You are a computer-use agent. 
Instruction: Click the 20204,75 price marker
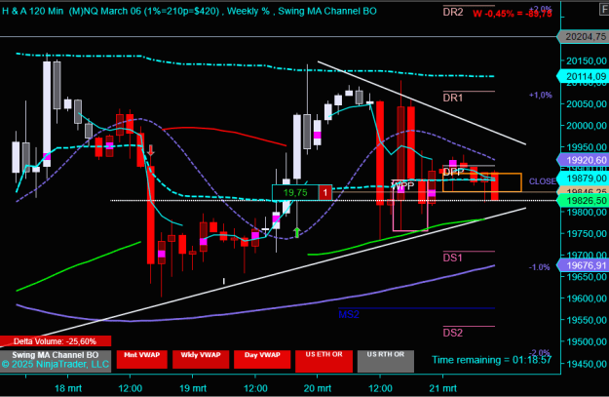pos(583,36)
